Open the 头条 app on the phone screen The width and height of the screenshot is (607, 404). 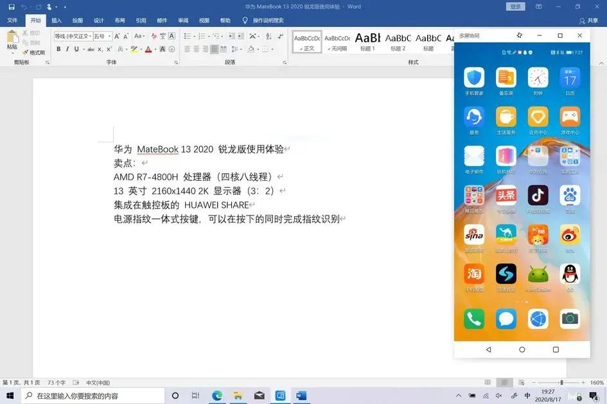[506, 195]
